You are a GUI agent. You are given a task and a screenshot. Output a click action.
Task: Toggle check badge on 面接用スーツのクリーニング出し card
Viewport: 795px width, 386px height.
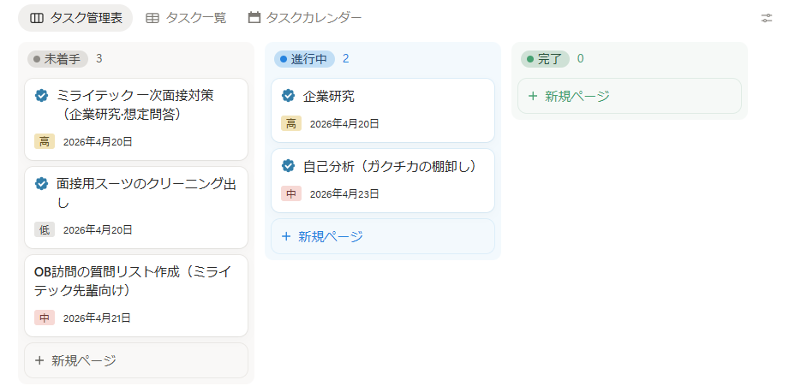(x=41, y=183)
